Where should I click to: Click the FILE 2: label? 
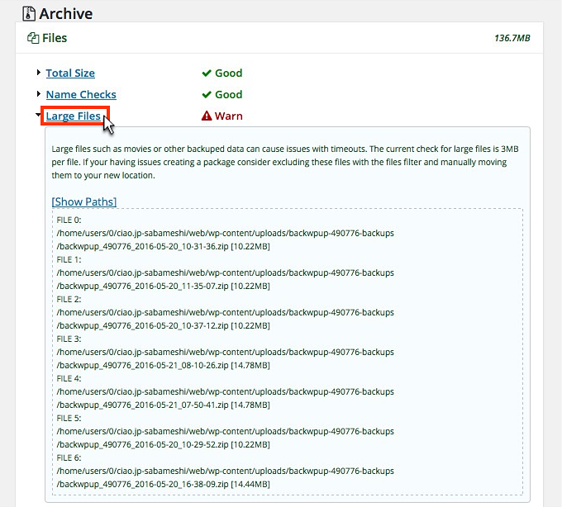coord(69,300)
